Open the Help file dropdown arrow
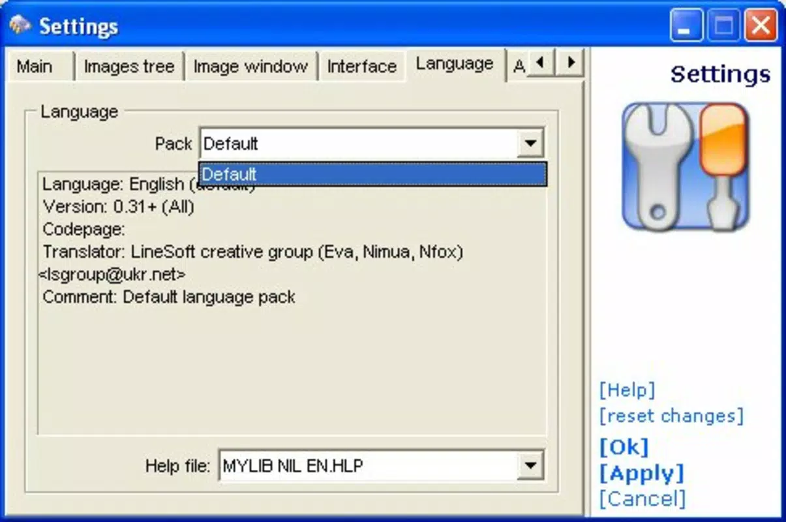 pyautogui.click(x=530, y=465)
